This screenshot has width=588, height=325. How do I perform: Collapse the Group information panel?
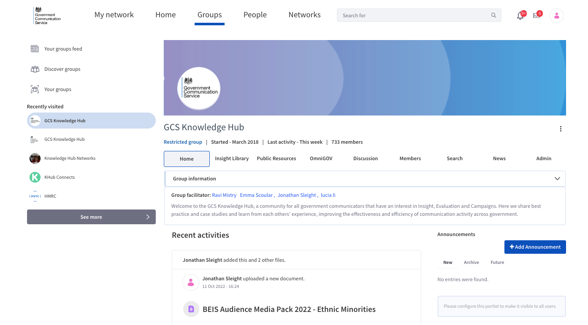[556, 178]
